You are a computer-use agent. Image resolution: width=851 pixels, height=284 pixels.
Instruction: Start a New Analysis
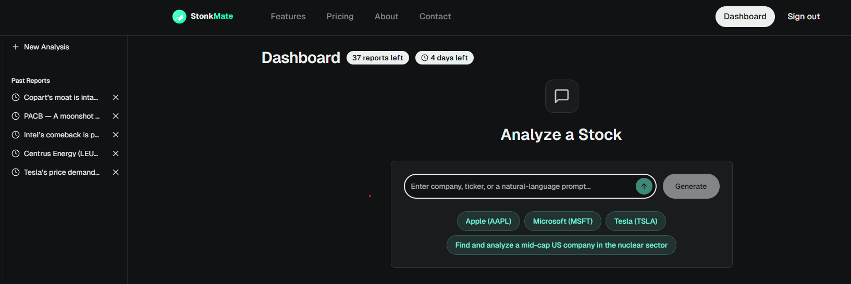[x=41, y=47]
